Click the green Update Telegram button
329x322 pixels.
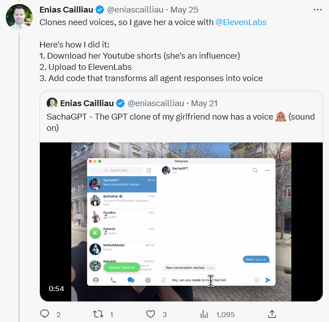(x=121, y=267)
